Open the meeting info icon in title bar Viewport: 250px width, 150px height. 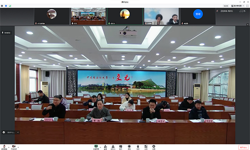(2, 6)
